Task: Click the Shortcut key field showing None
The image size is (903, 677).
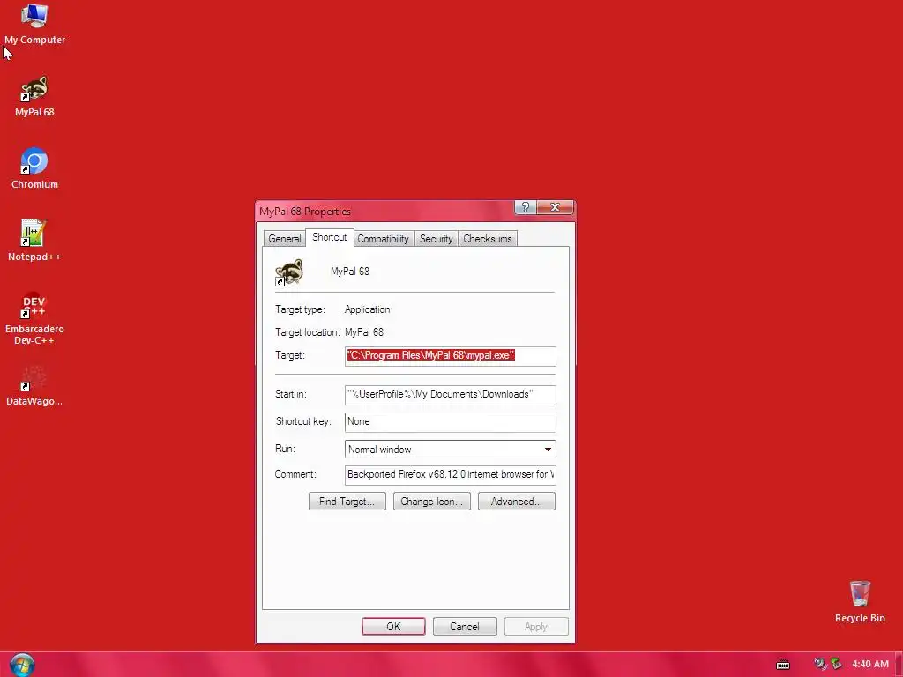Action: (x=451, y=422)
